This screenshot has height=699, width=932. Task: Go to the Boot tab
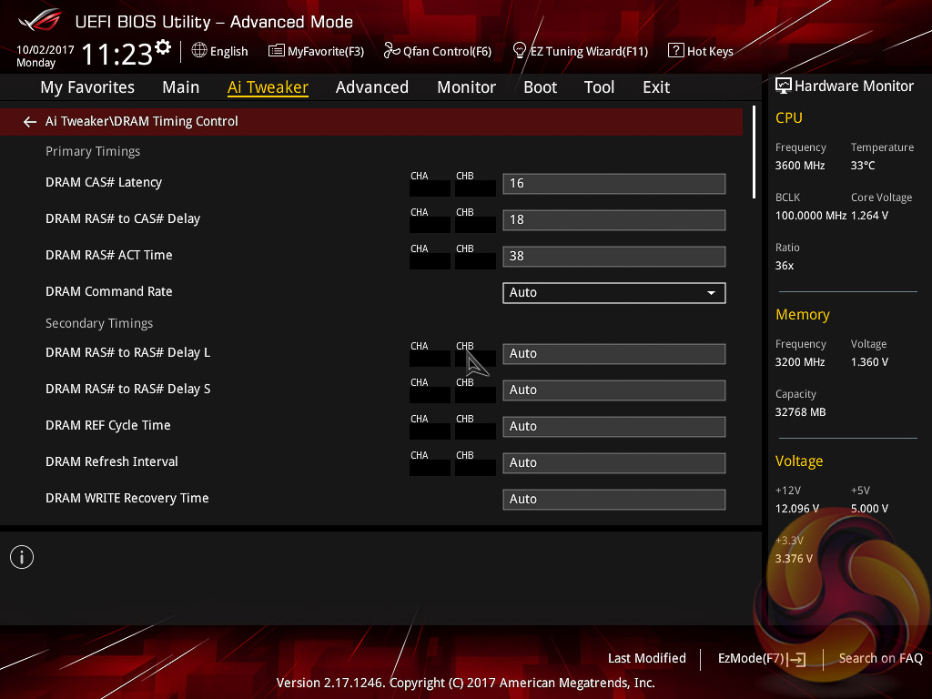point(541,87)
